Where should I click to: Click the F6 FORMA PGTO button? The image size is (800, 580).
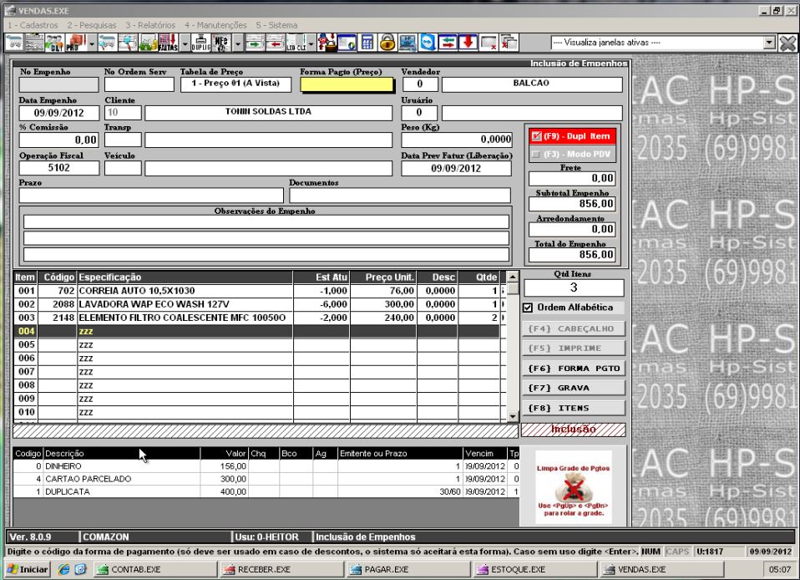pyautogui.click(x=574, y=368)
